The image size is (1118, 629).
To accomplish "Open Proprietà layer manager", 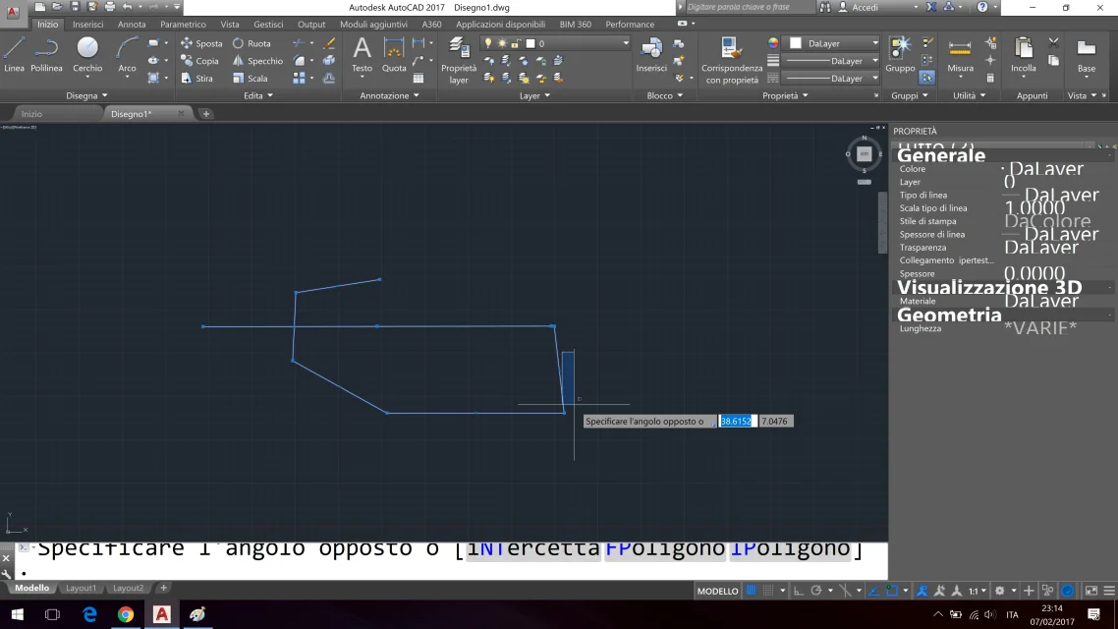I will coord(459,61).
